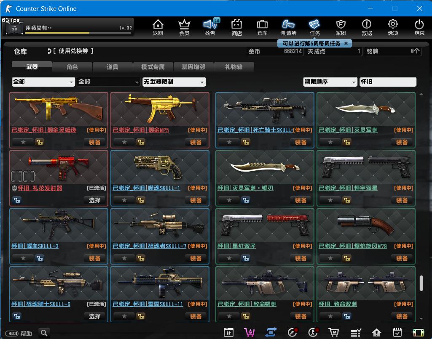Open the second 全部 filter dropdown

click(109, 82)
